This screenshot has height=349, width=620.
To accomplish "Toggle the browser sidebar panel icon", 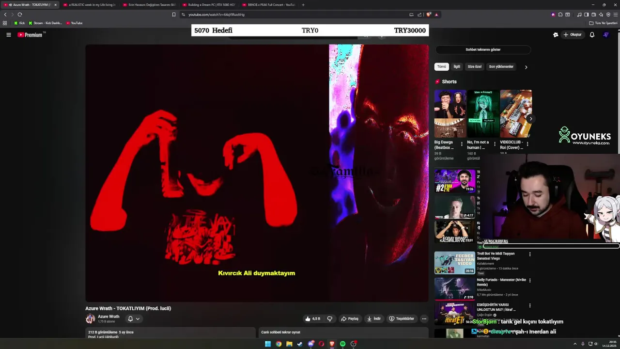I will tap(587, 15).
